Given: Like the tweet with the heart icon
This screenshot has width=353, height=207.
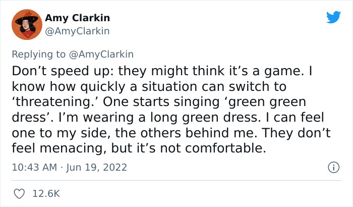Looking at the screenshot, I should coord(20,193).
